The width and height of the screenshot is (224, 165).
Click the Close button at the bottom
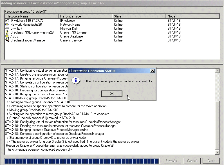(x=211, y=161)
